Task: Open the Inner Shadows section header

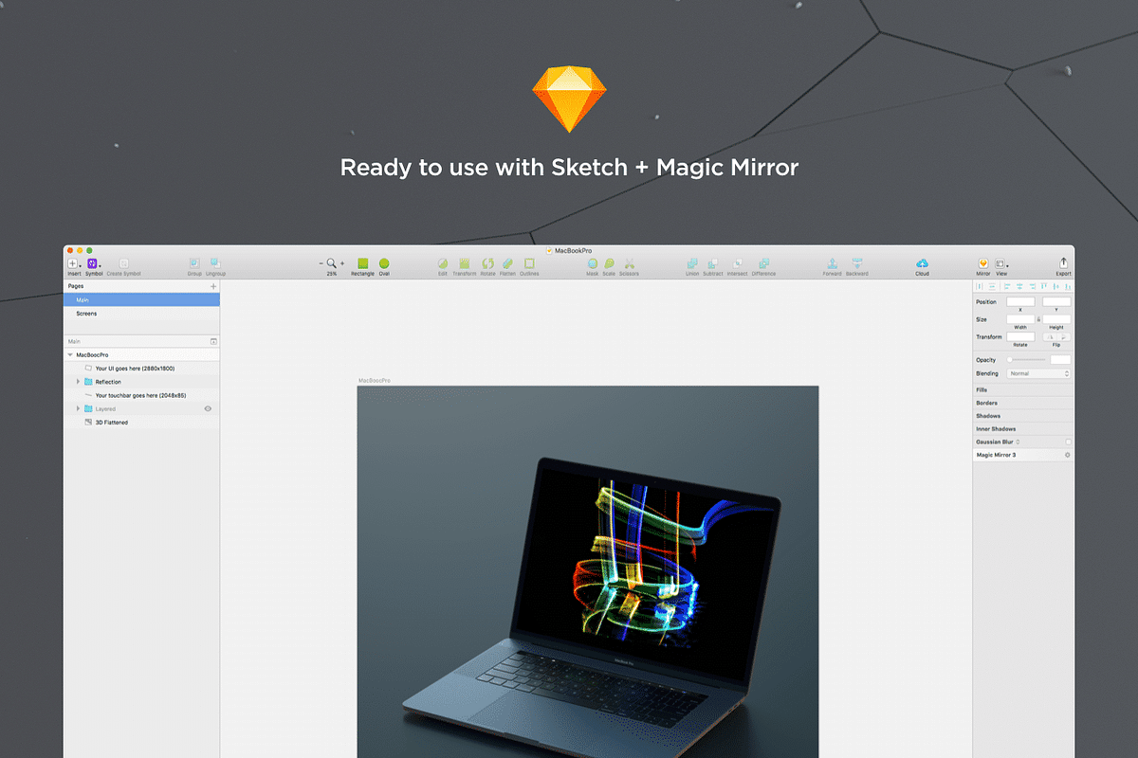Action: [x=1023, y=429]
